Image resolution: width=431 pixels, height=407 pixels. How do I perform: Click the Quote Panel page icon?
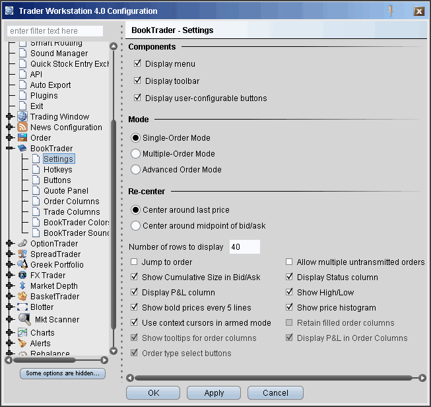pos(36,191)
